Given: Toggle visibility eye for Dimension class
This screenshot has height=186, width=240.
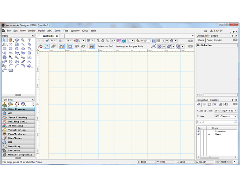Looking at the screenshot, I should (199, 131).
